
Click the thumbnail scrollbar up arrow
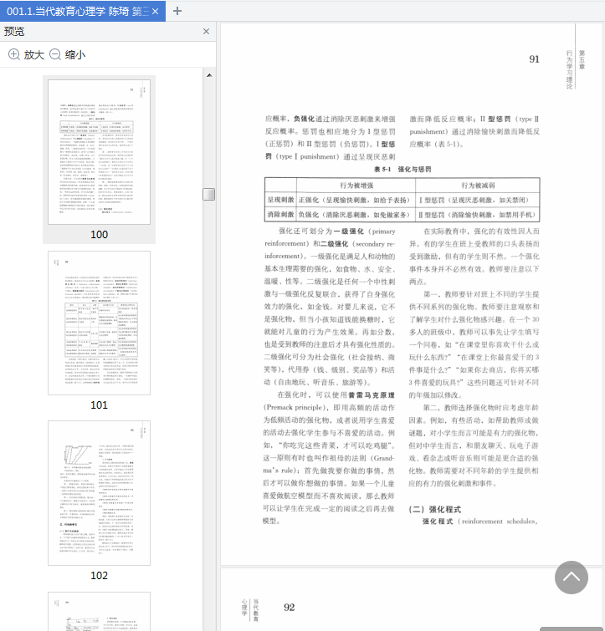coord(209,75)
